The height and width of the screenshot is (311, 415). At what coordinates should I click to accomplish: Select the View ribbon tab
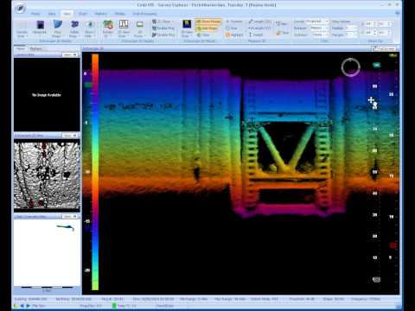pyautogui.click(x=67, y=14)
